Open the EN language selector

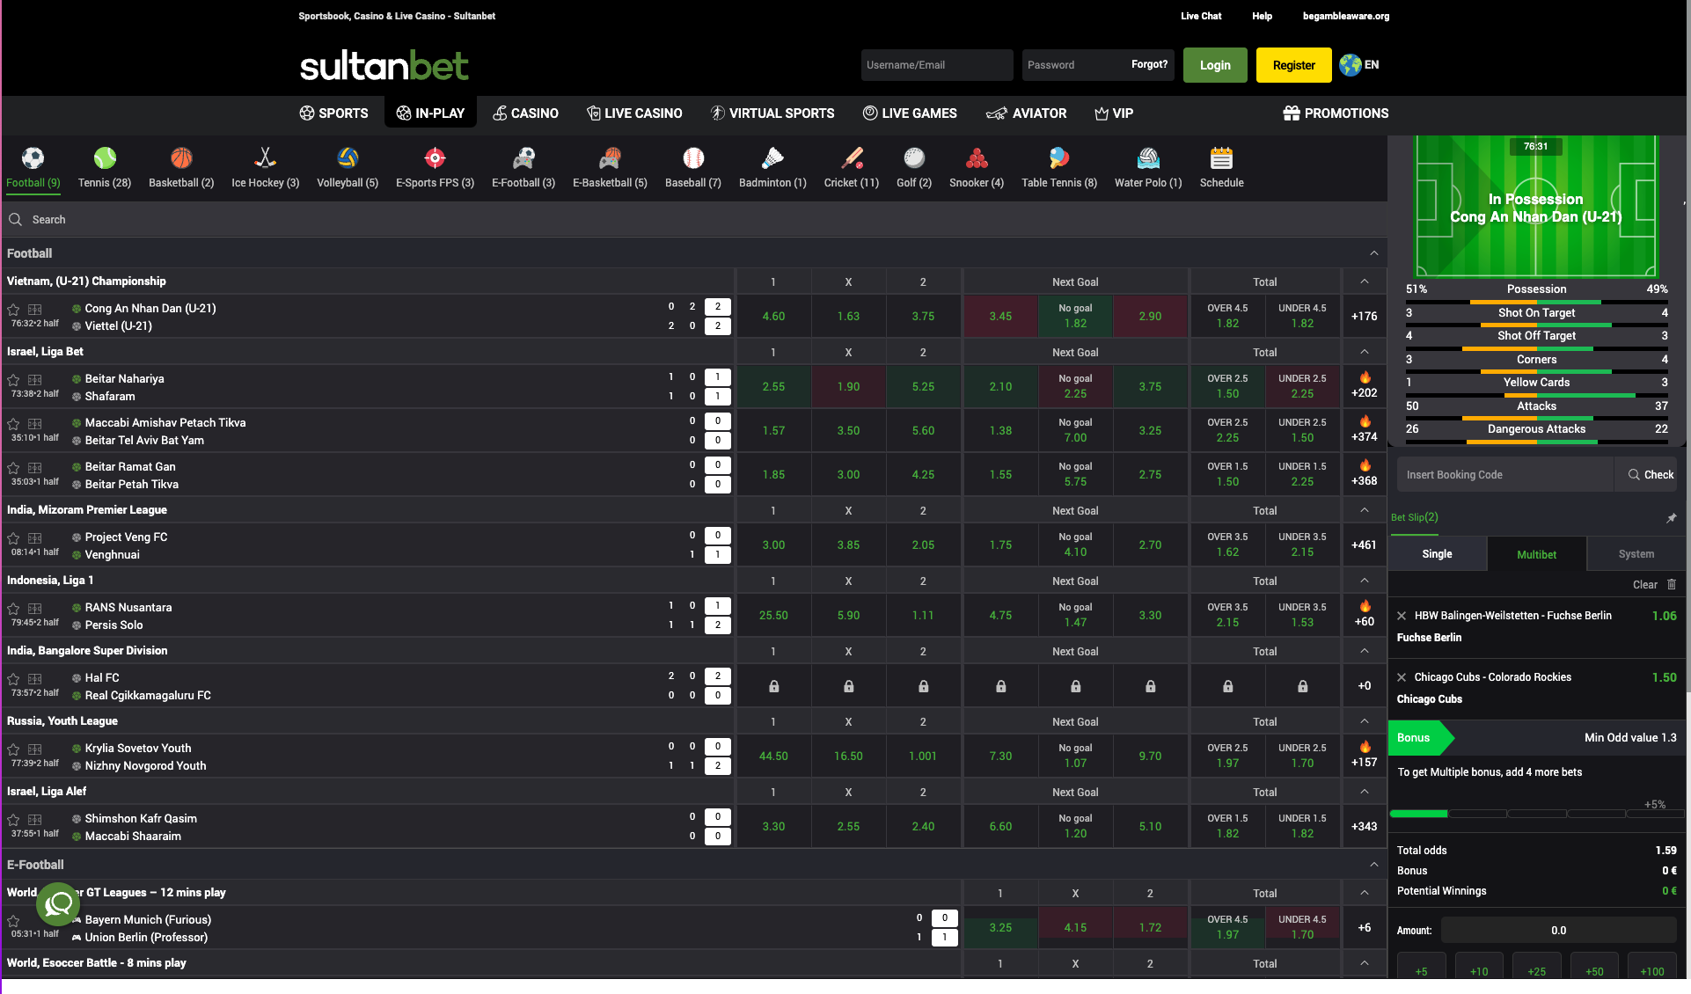click(1359, 65)
